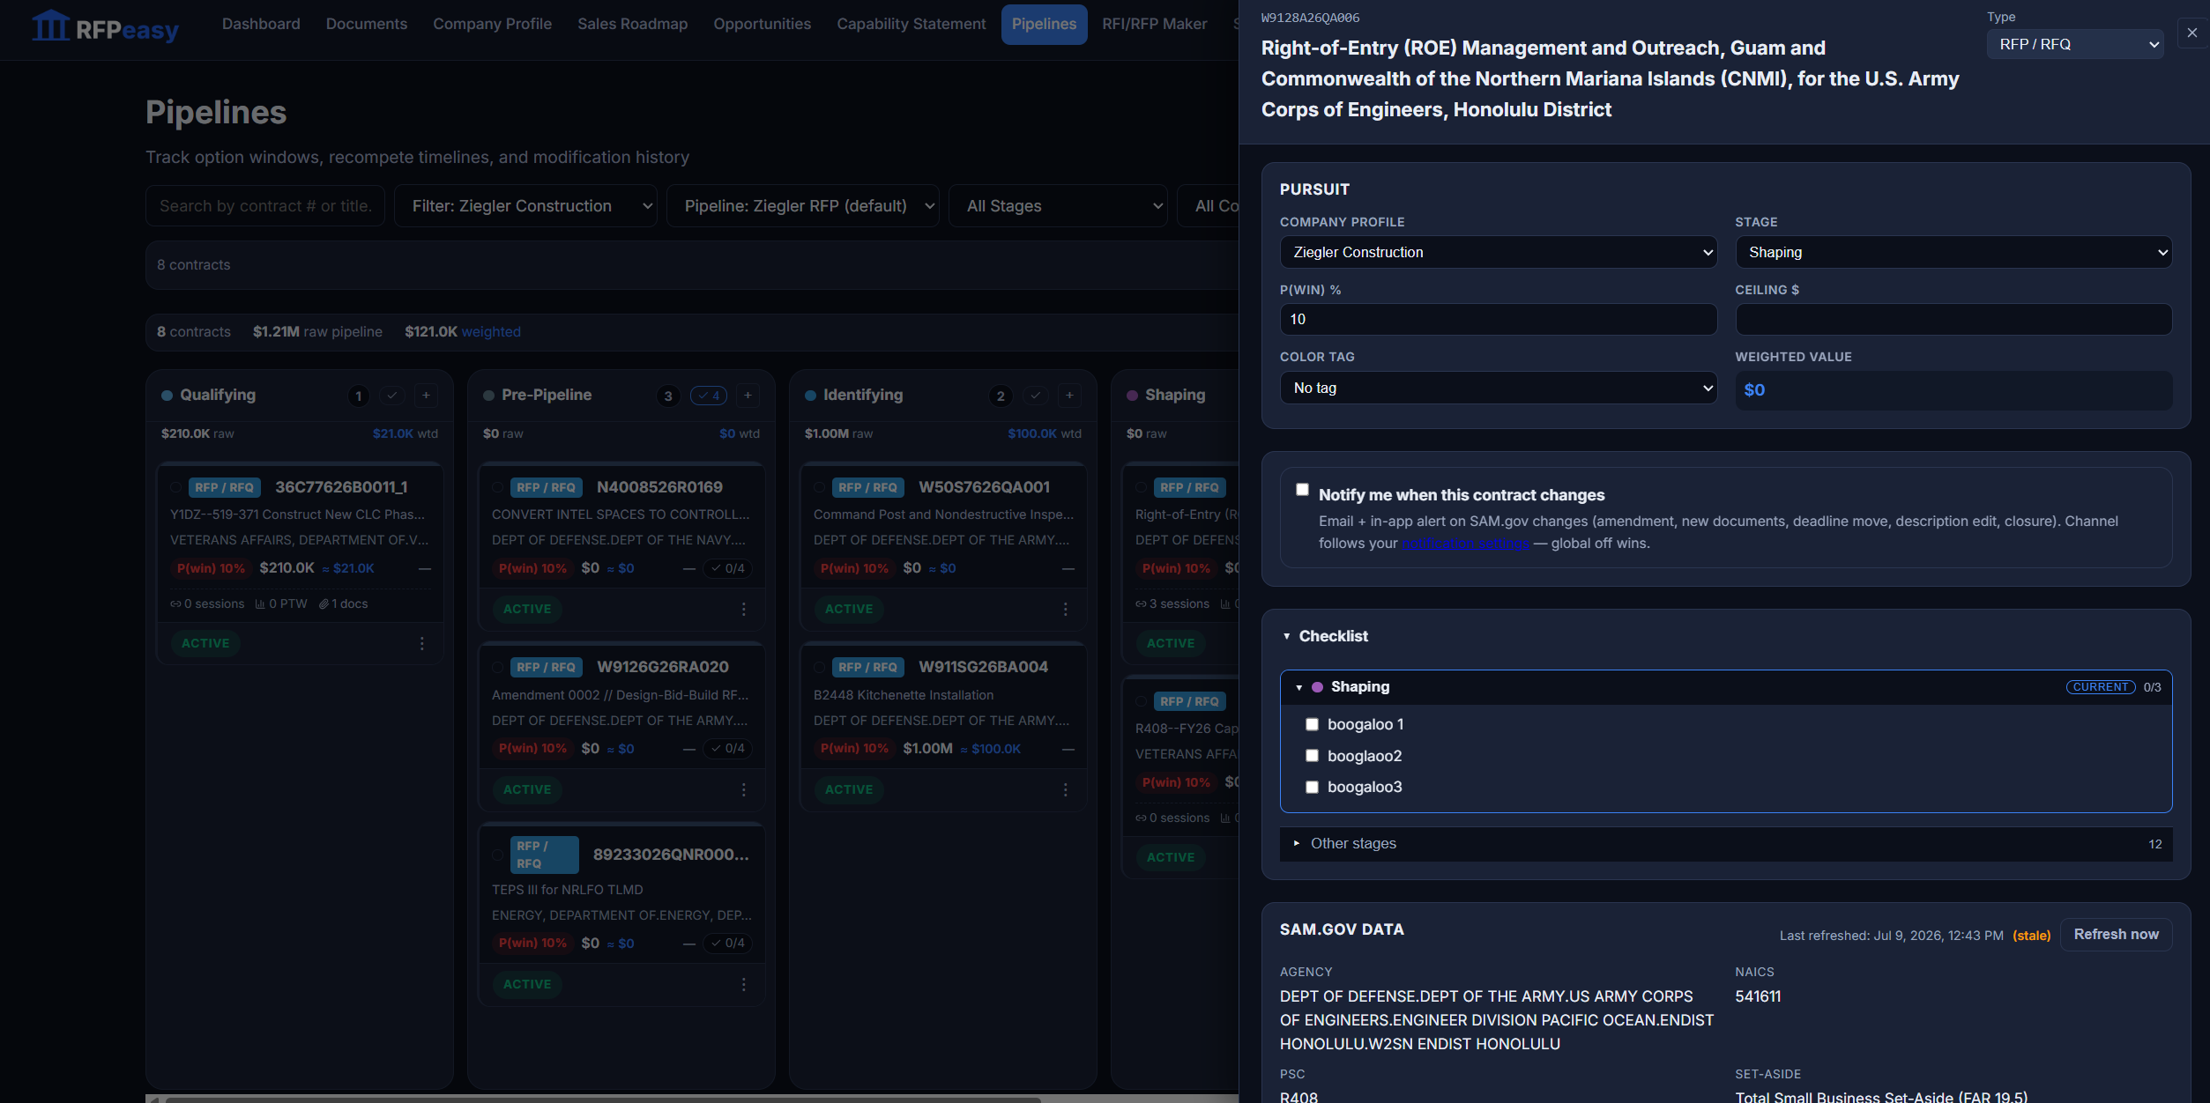Click the 0/4 checklist badge on N4008526R0169
The width and height of the screenshot is (2210, 1103).
point(728,569)
